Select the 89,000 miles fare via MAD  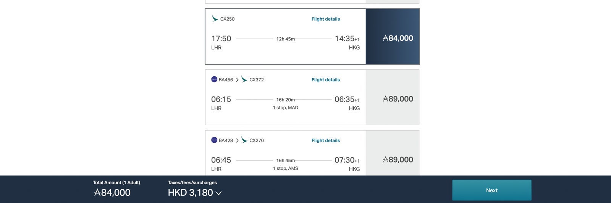coord(392,97)
